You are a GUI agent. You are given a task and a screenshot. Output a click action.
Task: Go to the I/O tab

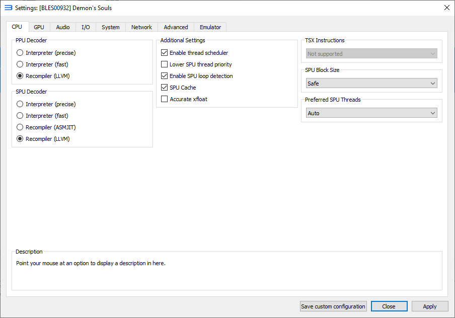click(x=86, y=27)
